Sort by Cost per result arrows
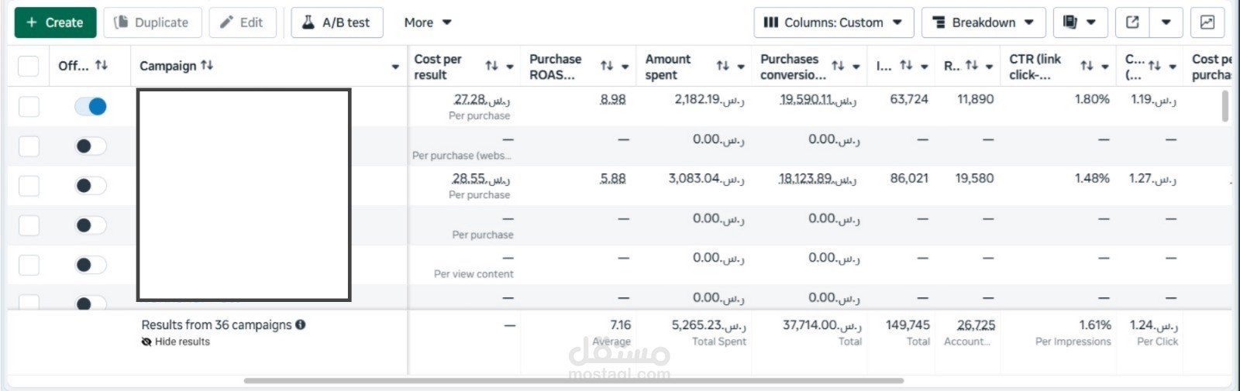This screenshot has height=391, width=1240. click(x=491, y=67)
